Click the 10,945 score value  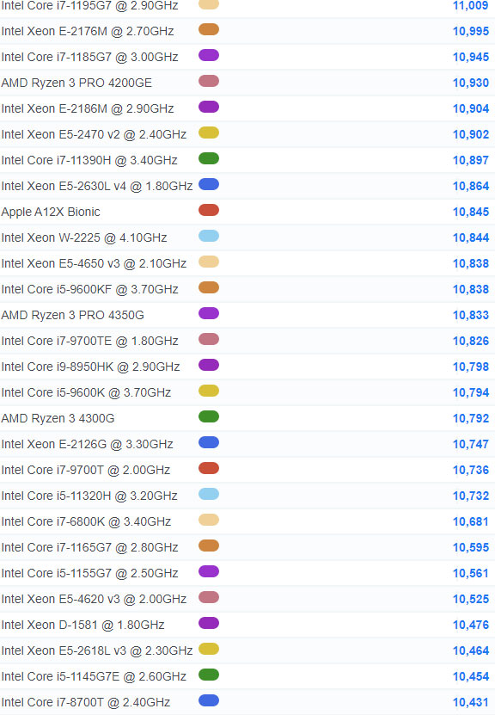(x=471, y=57)
